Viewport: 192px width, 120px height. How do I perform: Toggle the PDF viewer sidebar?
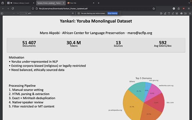point(2,13)
